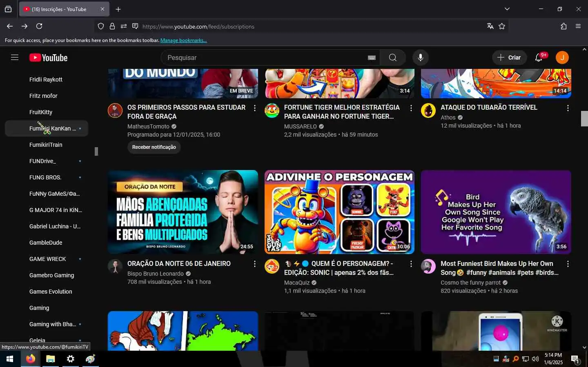Click Receber notificação button
The width and height of the screenshot is (588, 367).
[154, 147]
